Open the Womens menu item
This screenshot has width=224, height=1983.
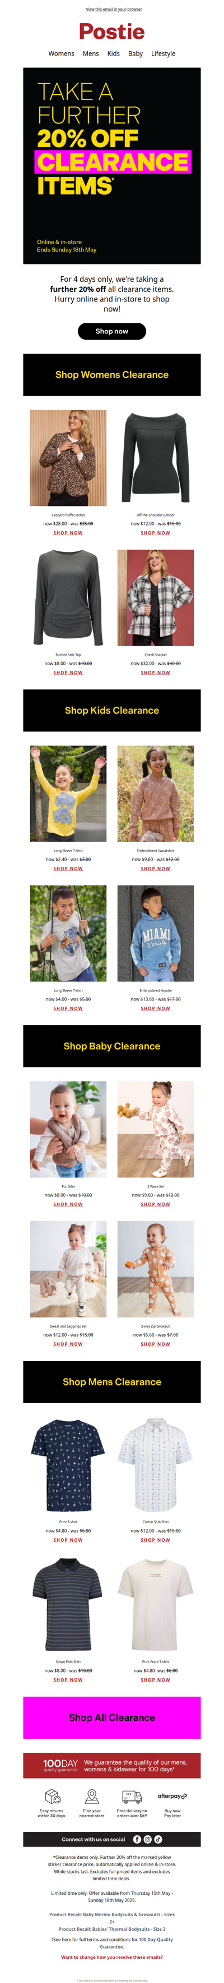(x=62, y=54)
